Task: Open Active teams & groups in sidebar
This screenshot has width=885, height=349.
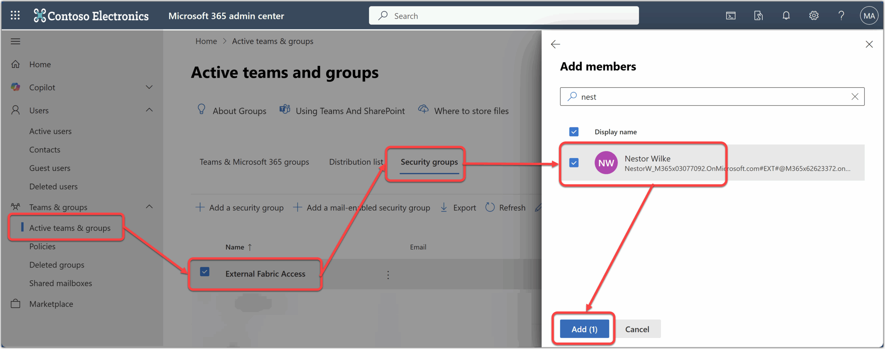Action: [70, 228]
